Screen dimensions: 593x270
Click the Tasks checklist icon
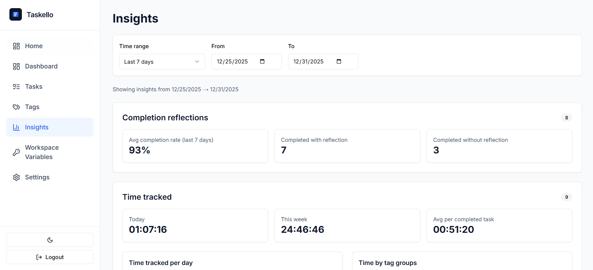tap(16, 87)
